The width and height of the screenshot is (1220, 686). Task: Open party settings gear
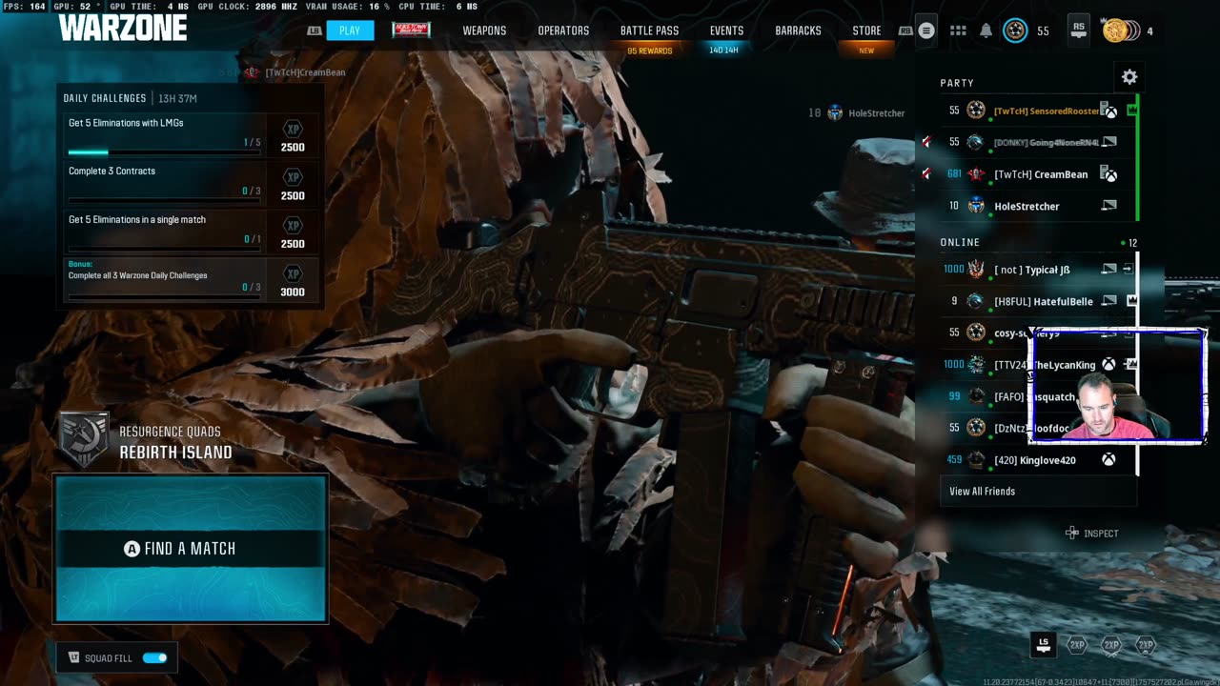[x=1129, y=77]
